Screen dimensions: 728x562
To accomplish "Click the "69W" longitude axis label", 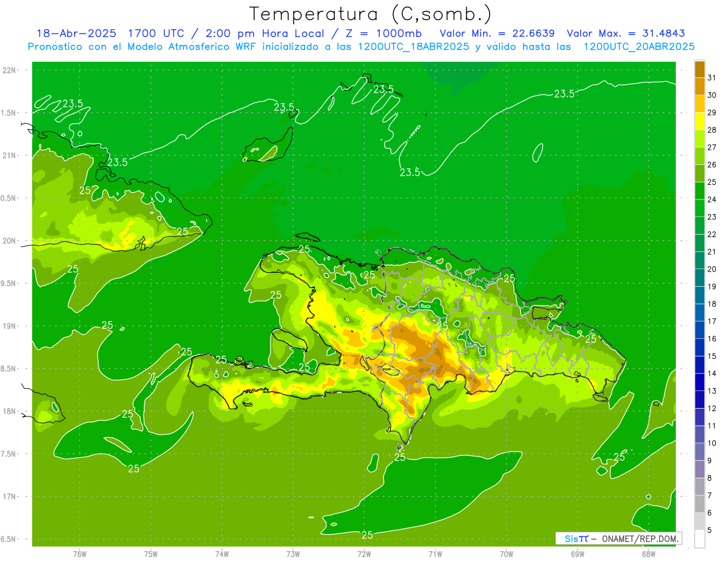I will click(x=578, y=554).
